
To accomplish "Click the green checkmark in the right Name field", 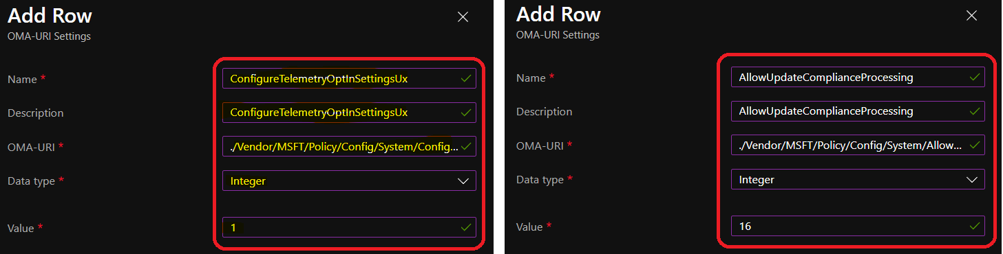I will (974, 77).
